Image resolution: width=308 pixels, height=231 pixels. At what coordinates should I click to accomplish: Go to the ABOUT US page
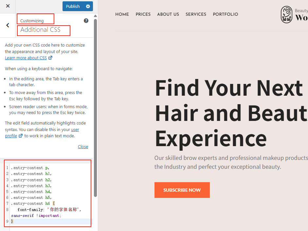[168, 14]
